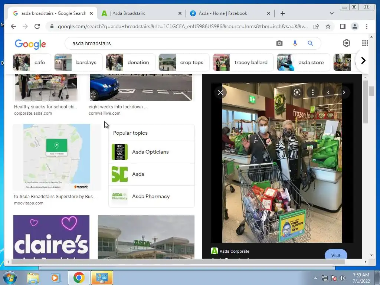Open the Asda store exterior thumbnail

tap(146, 237)
